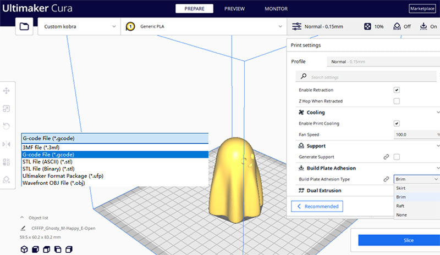Check the Generate Support checkbox
440x255 pixels.
[397, 157]
